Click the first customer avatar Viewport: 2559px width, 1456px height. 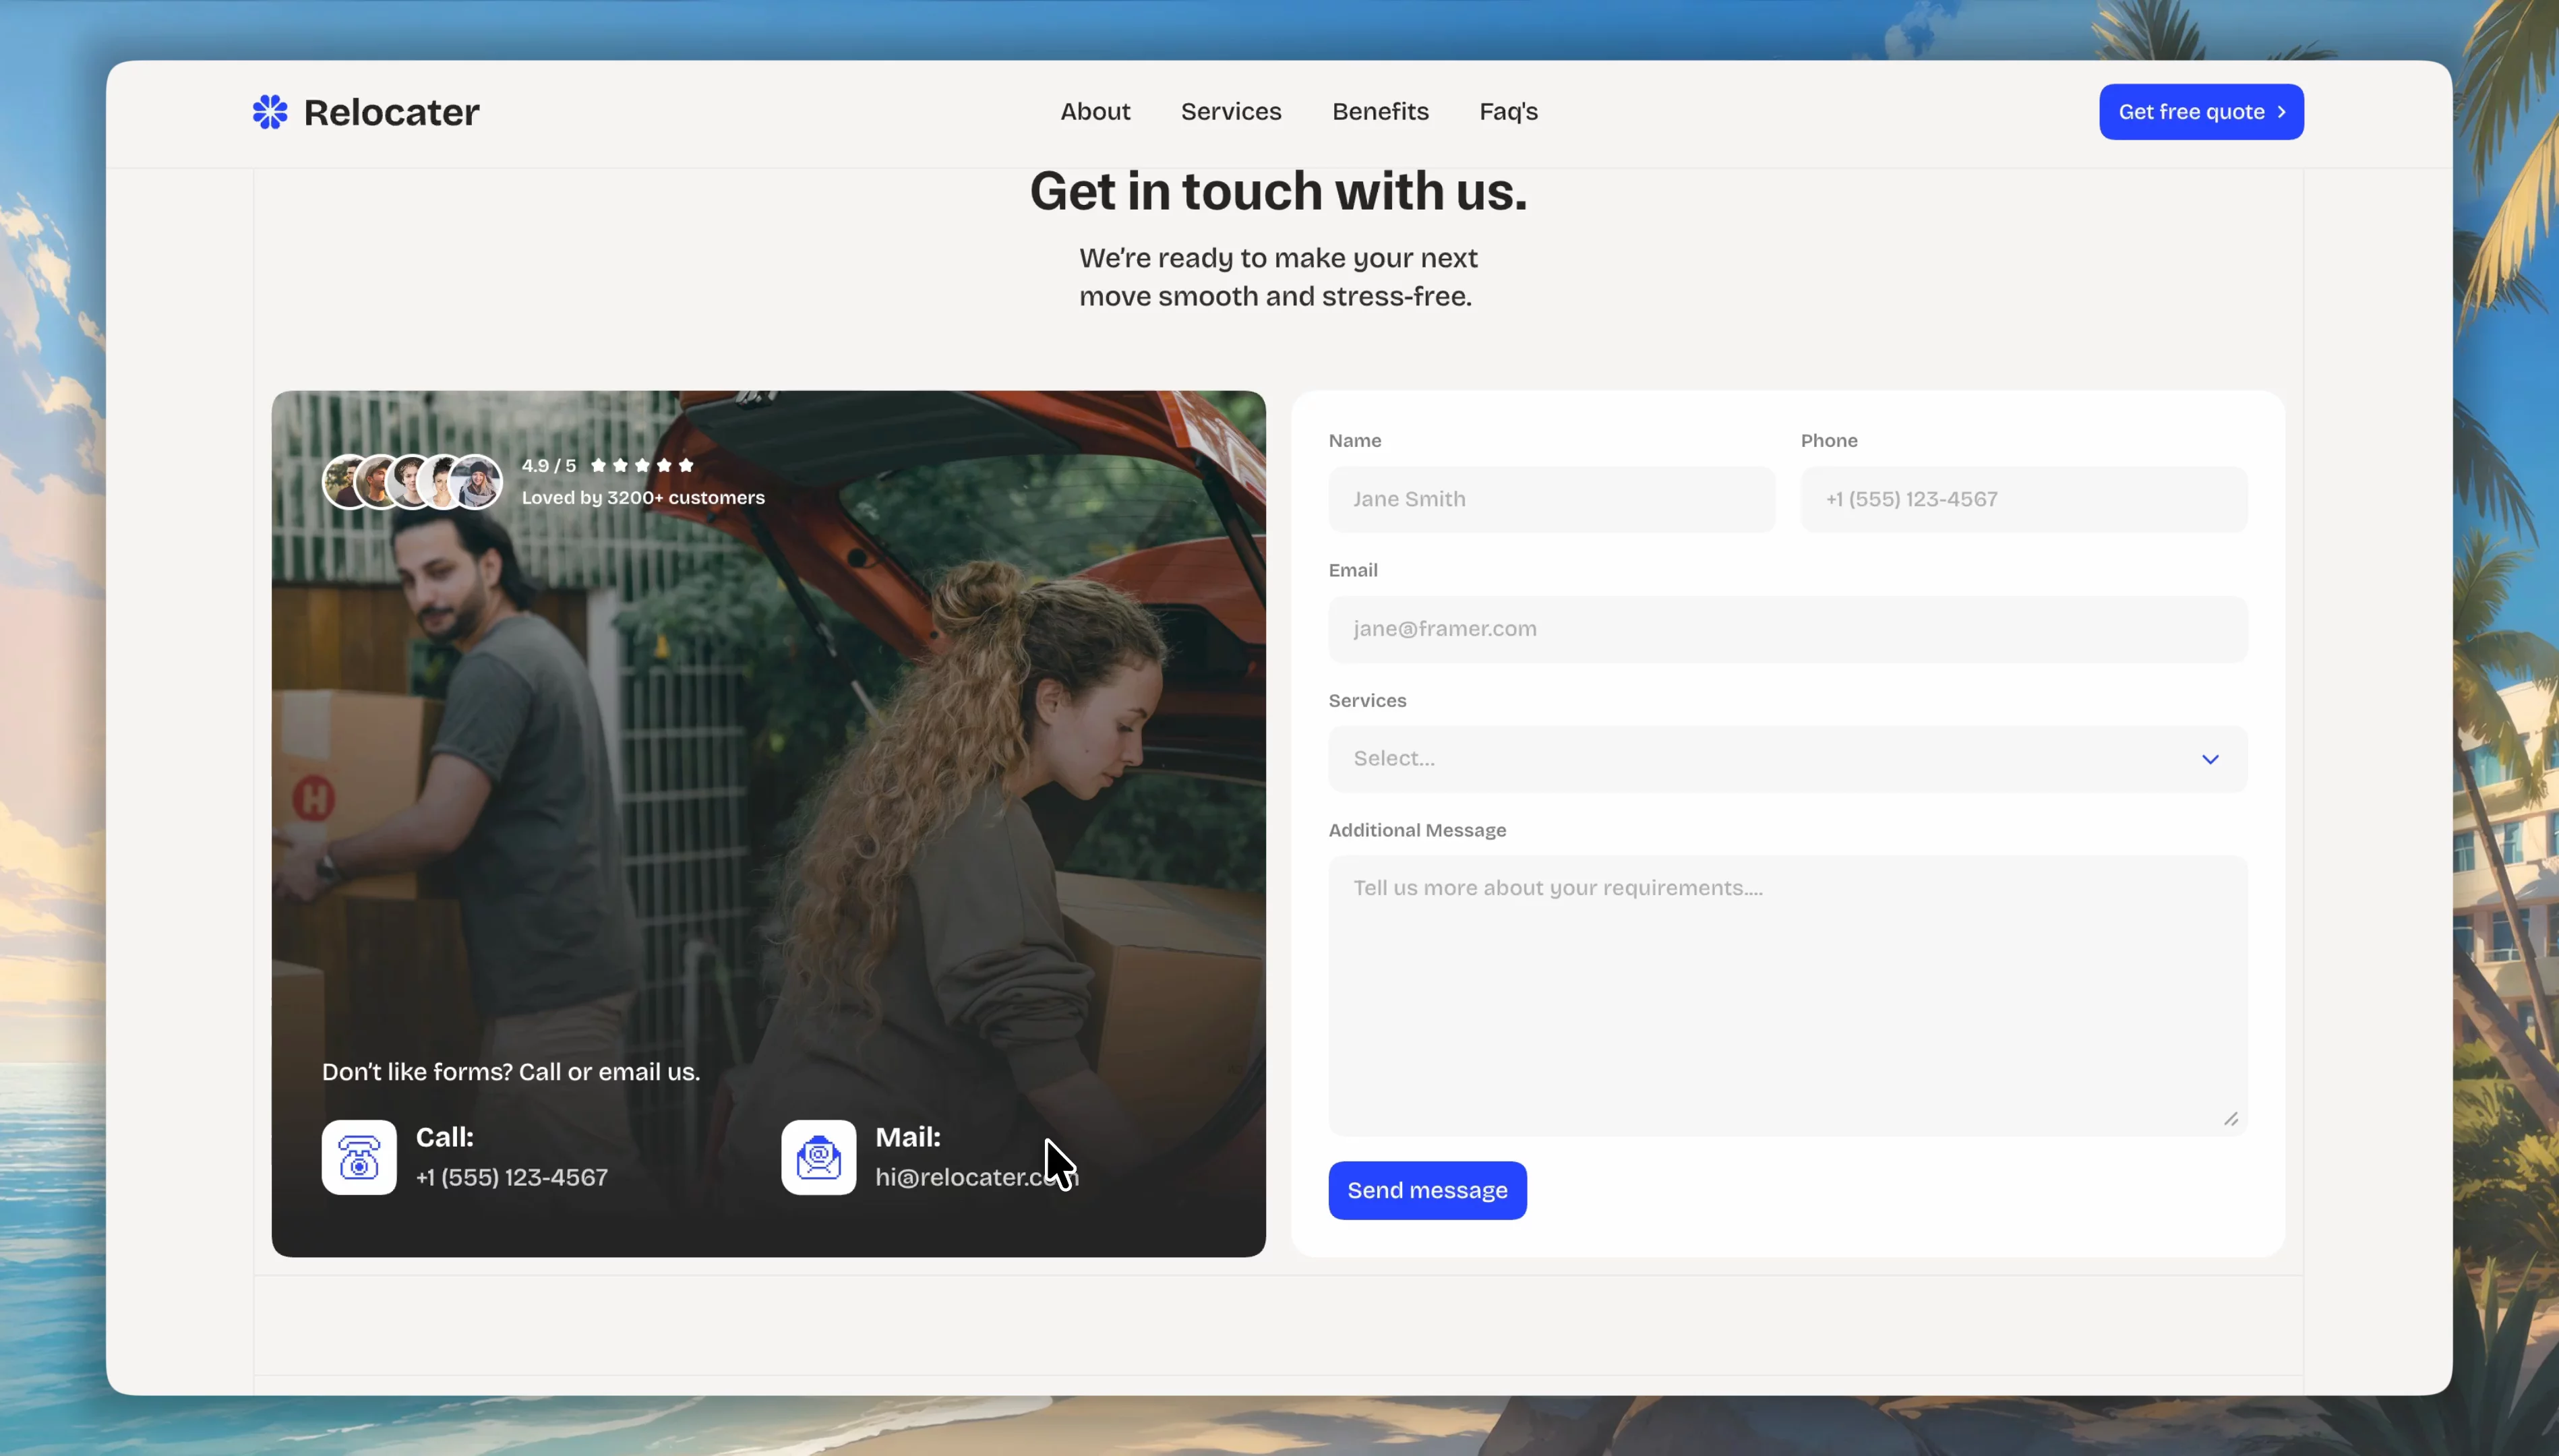[347, 482]
